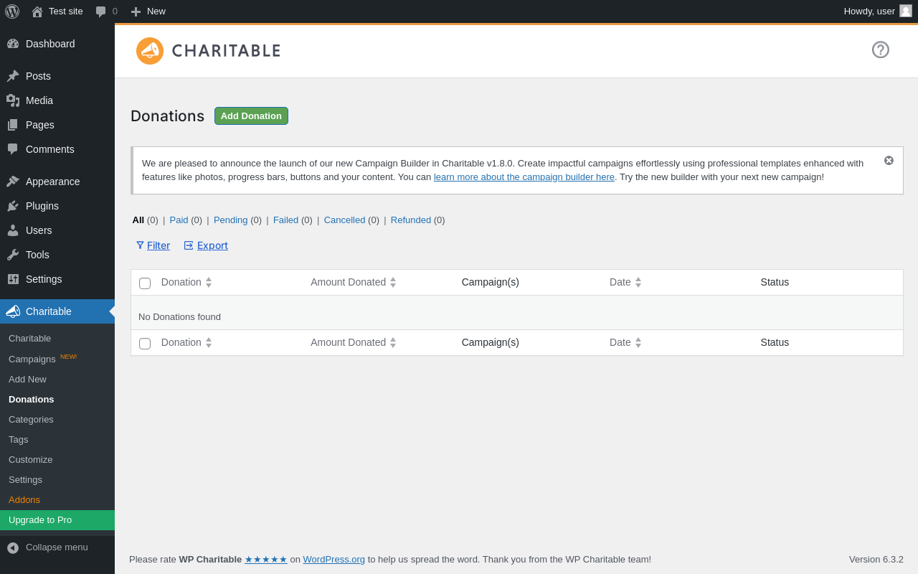Click the Tools wrench icon

point(13,255)
